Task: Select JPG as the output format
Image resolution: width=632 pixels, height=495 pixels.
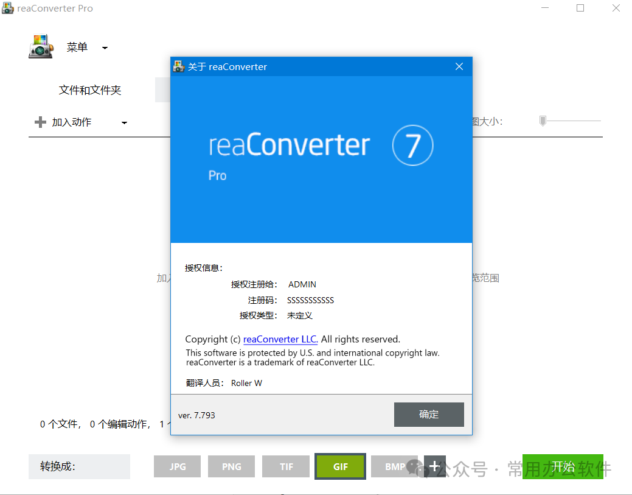Action: click(x=178, y=467)
